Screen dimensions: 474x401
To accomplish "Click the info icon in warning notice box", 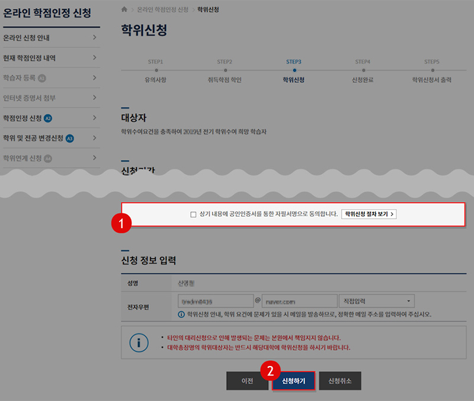I will tap(139, 342).
